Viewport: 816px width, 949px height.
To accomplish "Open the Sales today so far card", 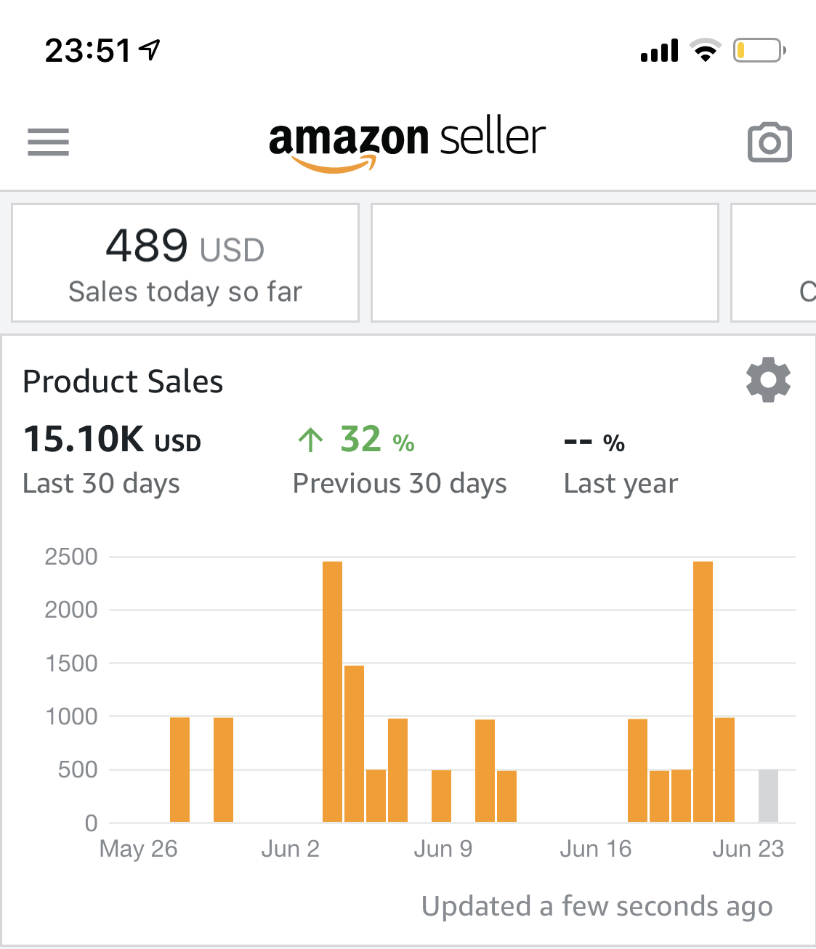I will [x=185, y=263].
